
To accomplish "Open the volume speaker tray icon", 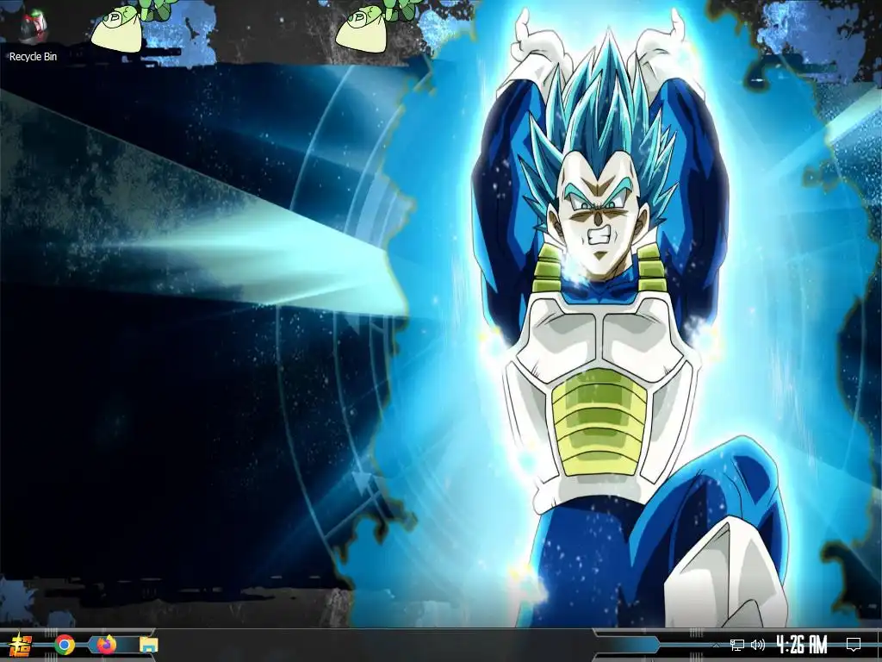I will tap(758, 645).
